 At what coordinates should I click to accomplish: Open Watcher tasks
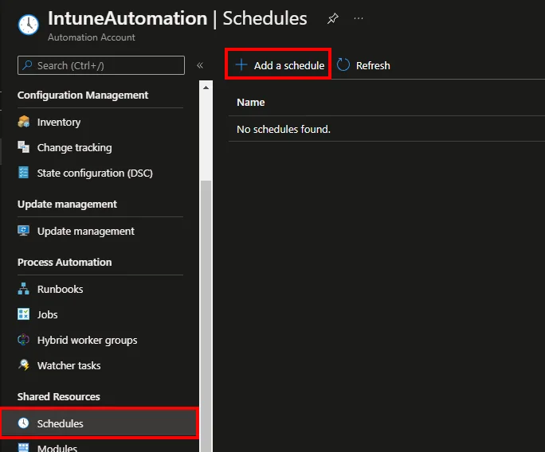pos(69,365)
